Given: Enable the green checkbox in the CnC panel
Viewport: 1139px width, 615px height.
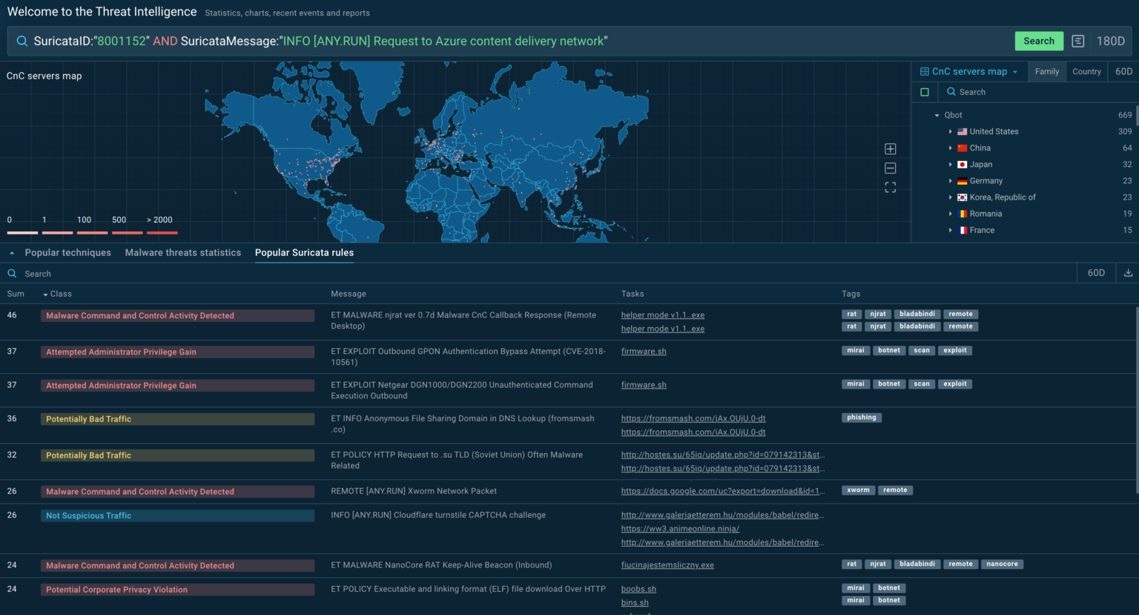Looking at the screenshot, I should tap(925, 92).
